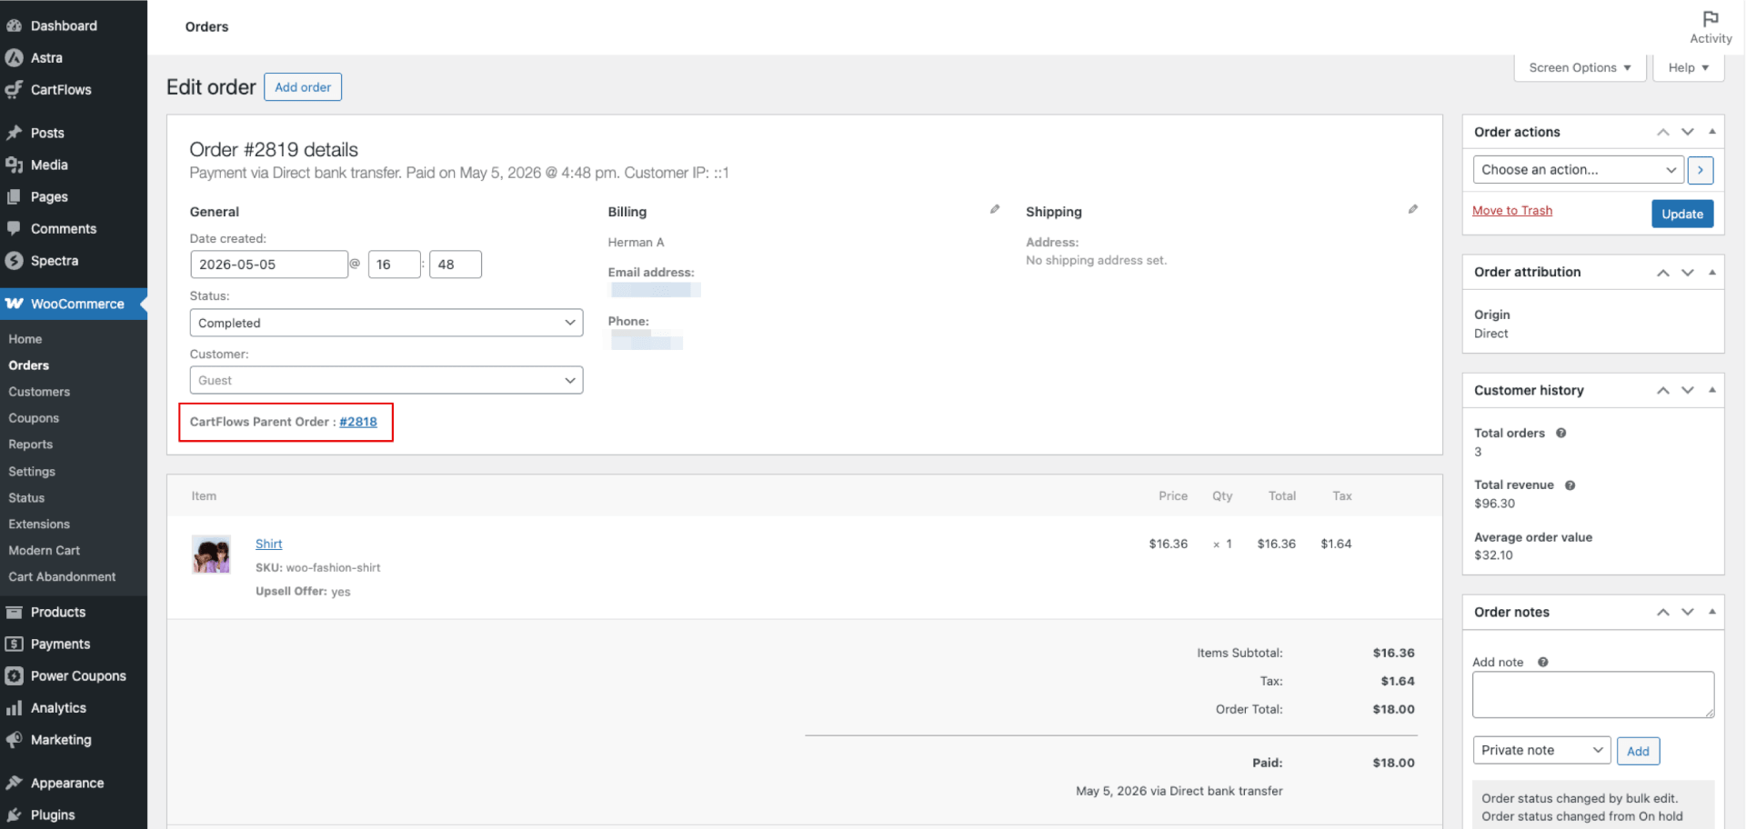Viewport: 1746px width, 829px height.
Task: Open WooCommerce Orders submenu item
Action: pos(29,365)
